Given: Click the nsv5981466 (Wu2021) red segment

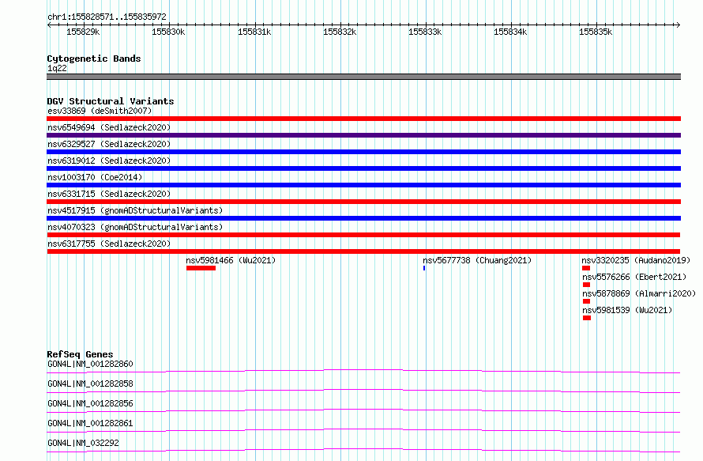Looking at the screenshot, I should click(201, 268).
